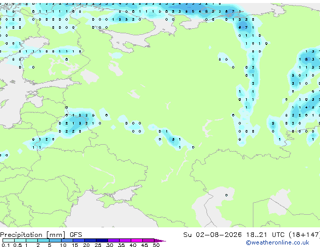This screenshot has height=247, width=320.
Task: Select the 0.1 mm legend swatch
Action: pyautogui.click(x=9, y=240)
